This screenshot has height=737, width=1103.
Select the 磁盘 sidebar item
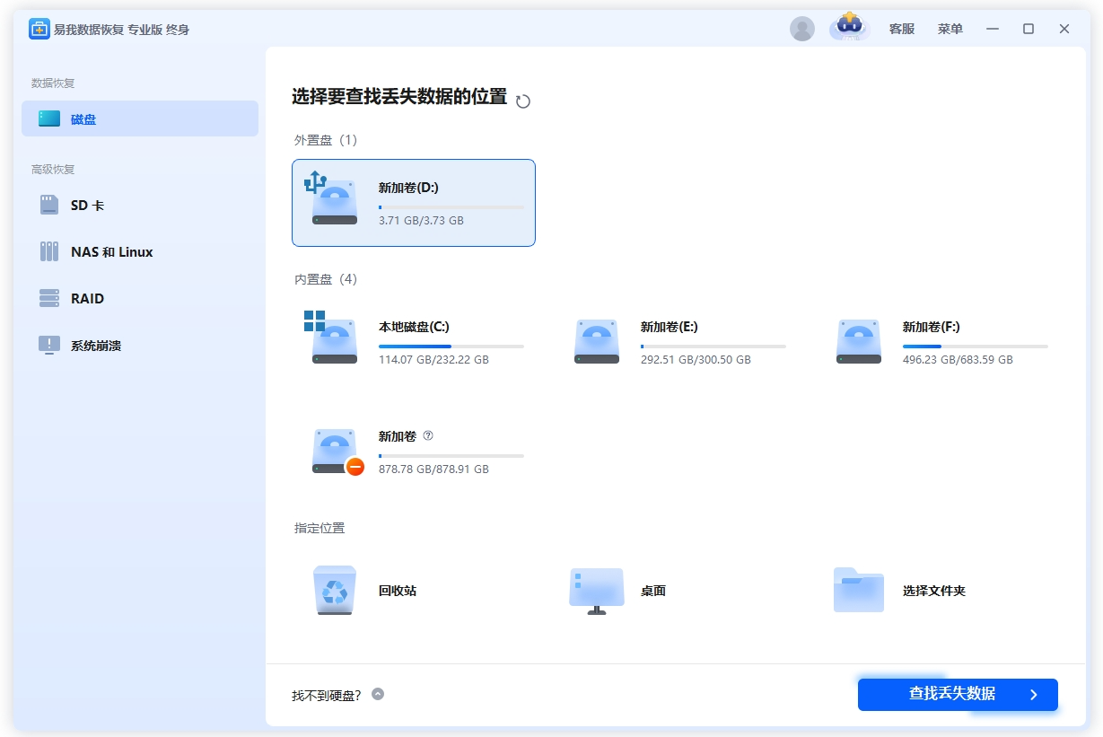click(x=140, y=118)
